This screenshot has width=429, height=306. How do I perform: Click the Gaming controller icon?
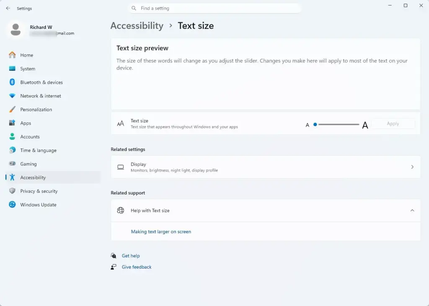click(12, 163)
